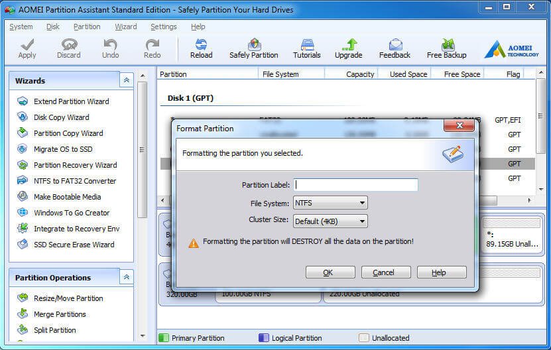Open the Help menu
The height and width of the screenshot is (350, 551).
198,27
